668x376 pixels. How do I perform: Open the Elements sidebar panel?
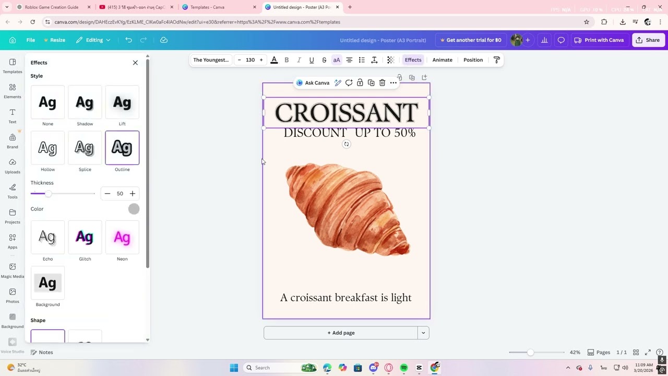coord(13,91)
